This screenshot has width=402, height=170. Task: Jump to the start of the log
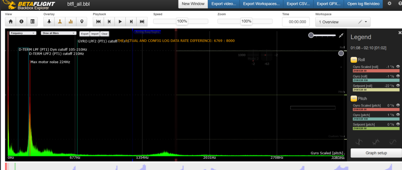click(x=98, y=21)
